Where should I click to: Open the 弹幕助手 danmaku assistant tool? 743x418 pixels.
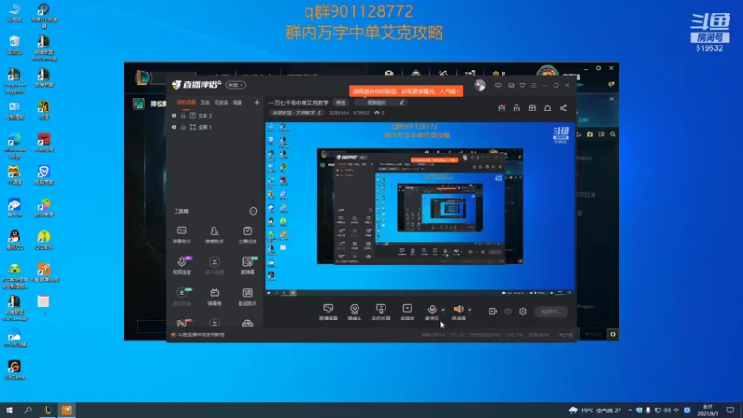point(181,235)
